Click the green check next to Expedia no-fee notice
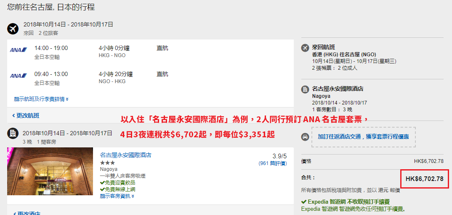The height and width of the screenshot is (215, 452). pyautogui.click(x=303, y=202)
